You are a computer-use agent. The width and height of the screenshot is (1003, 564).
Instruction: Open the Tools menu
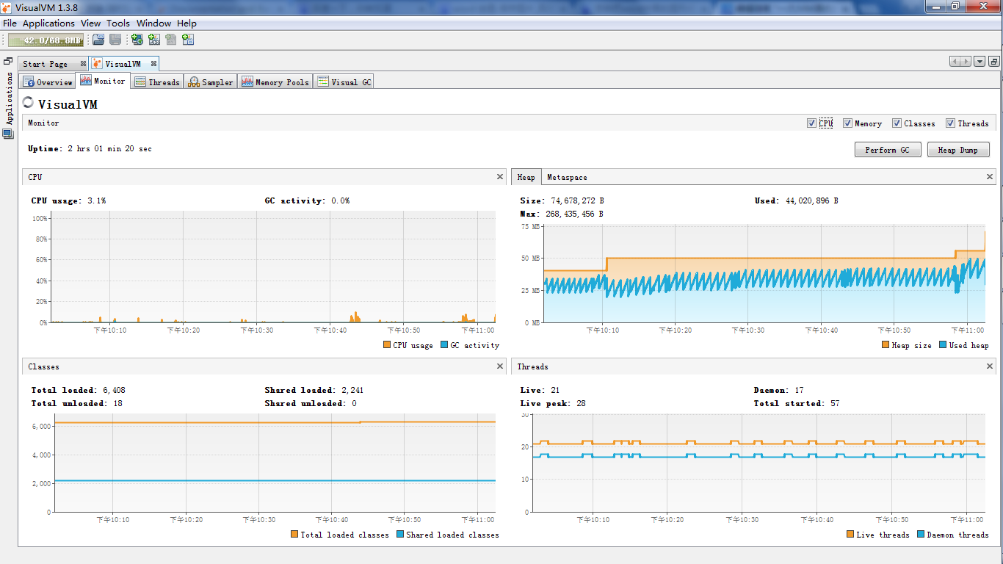tap(118, 23)
